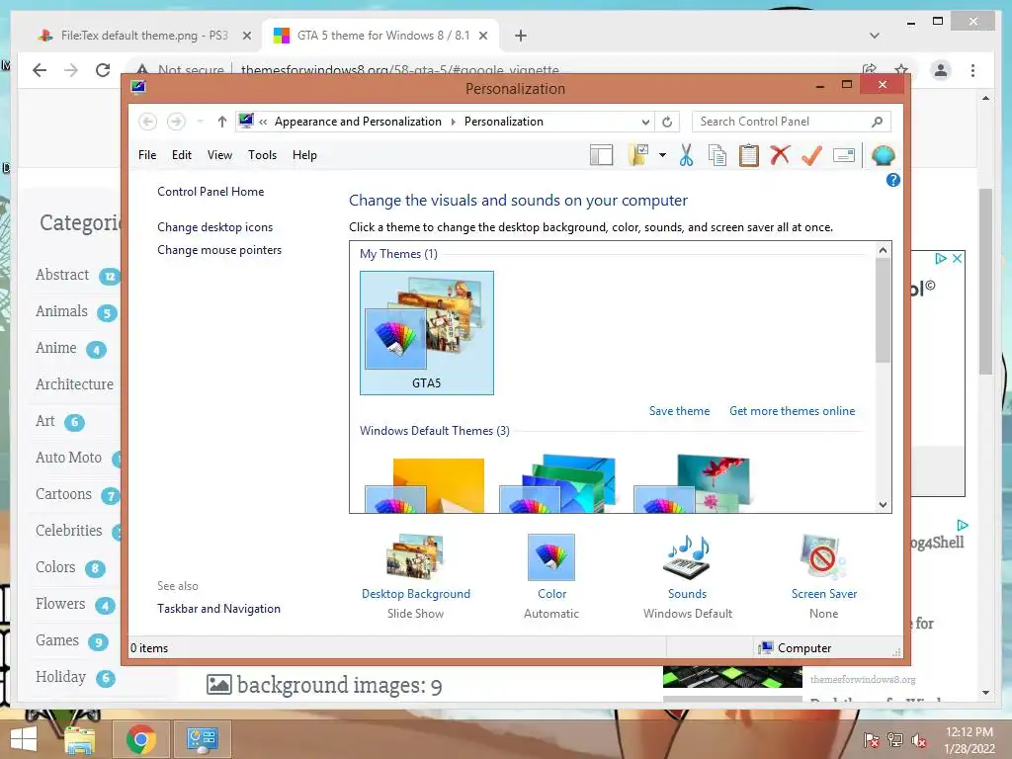Click Get more themes online link
Image resolution: width=1012 pixels, height=759 pixels.
tap(792, 411)
